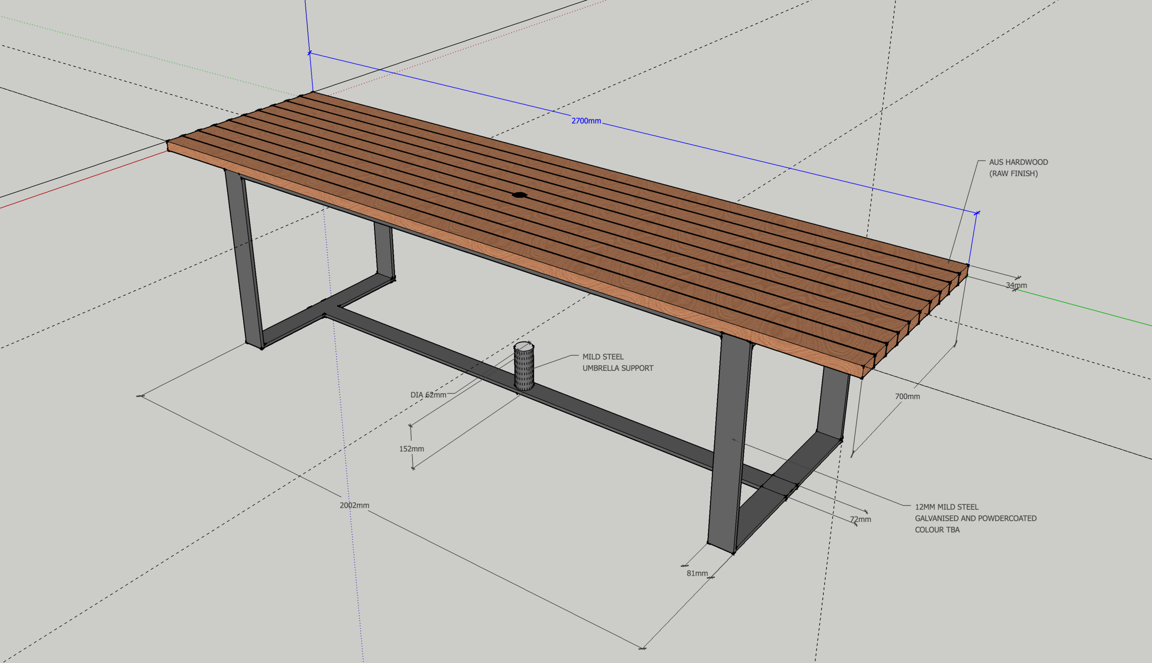This screenshot has height=663, width=1152.
Task: Select the DIA 62mm diameter label
Action: pos(428,395)
